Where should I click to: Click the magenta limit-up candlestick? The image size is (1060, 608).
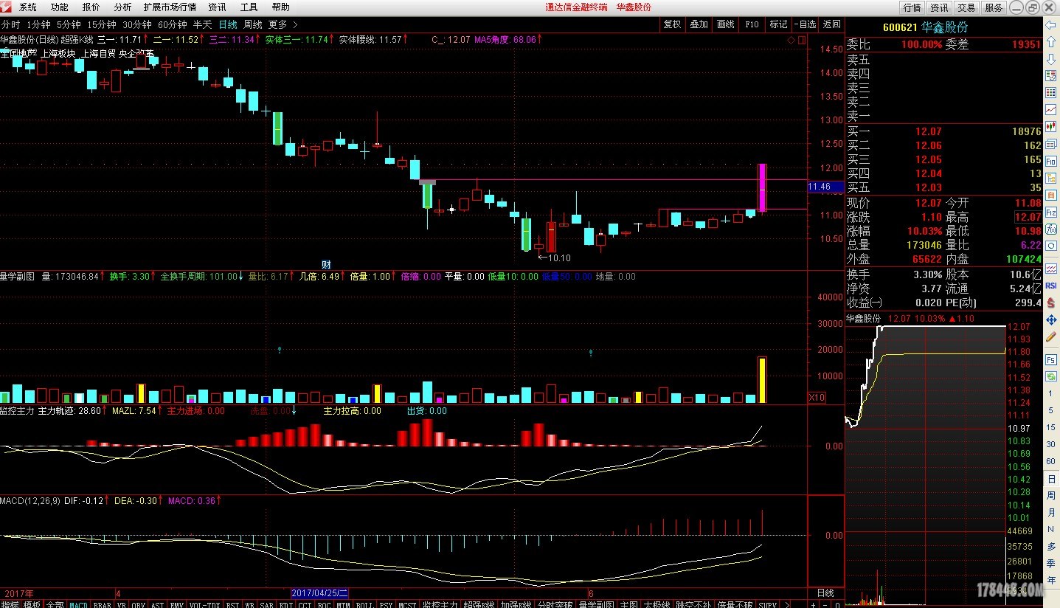(x=762, y=187)
